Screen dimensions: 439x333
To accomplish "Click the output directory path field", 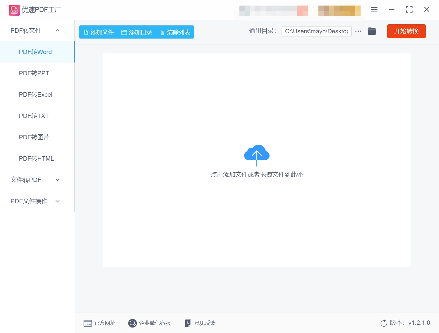I will point(316,31).
